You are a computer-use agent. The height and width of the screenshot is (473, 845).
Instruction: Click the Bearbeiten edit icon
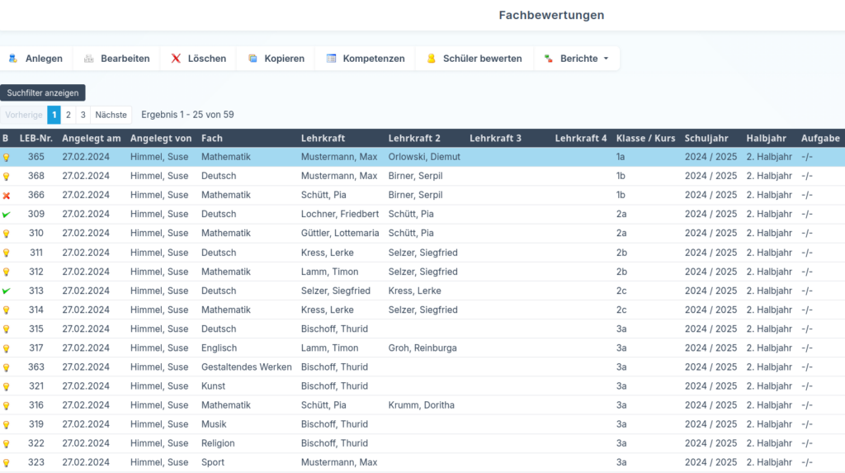click(x=89, y=59)
